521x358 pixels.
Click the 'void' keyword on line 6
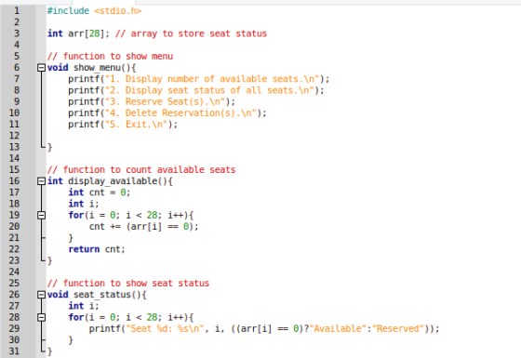(x=58, y=68)
